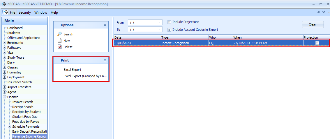This screenshot has width=330, height=139.
Task: Click the Delete red X icon
Action: (x=59, y=47)
